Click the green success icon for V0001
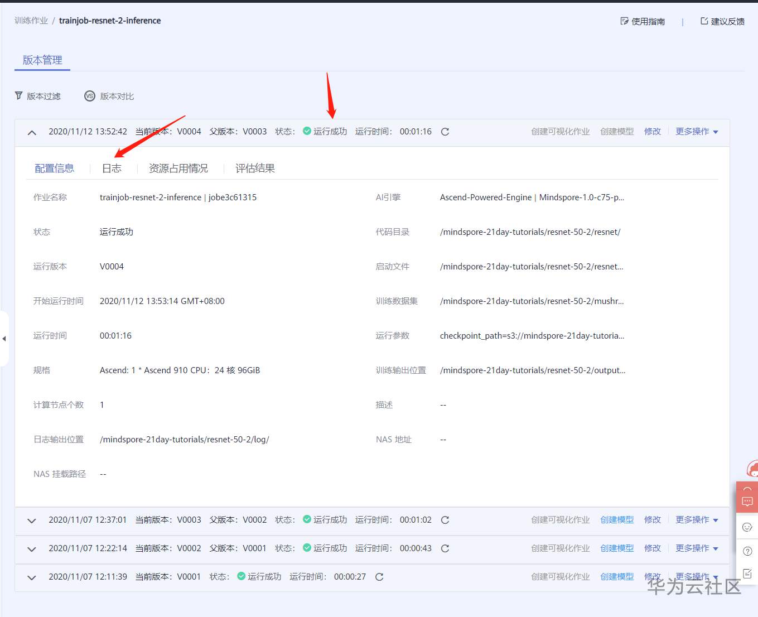Image resolution: width=758 pixels, height=617 pixels. pyautogui.click(x=241, y=576)
